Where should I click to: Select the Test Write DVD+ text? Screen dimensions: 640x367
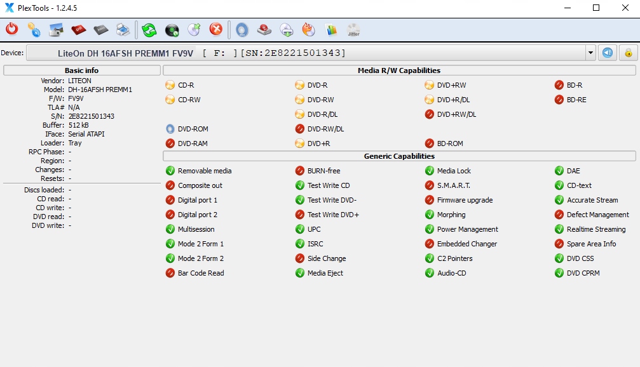pyautogui.click(x=333, y=215)
